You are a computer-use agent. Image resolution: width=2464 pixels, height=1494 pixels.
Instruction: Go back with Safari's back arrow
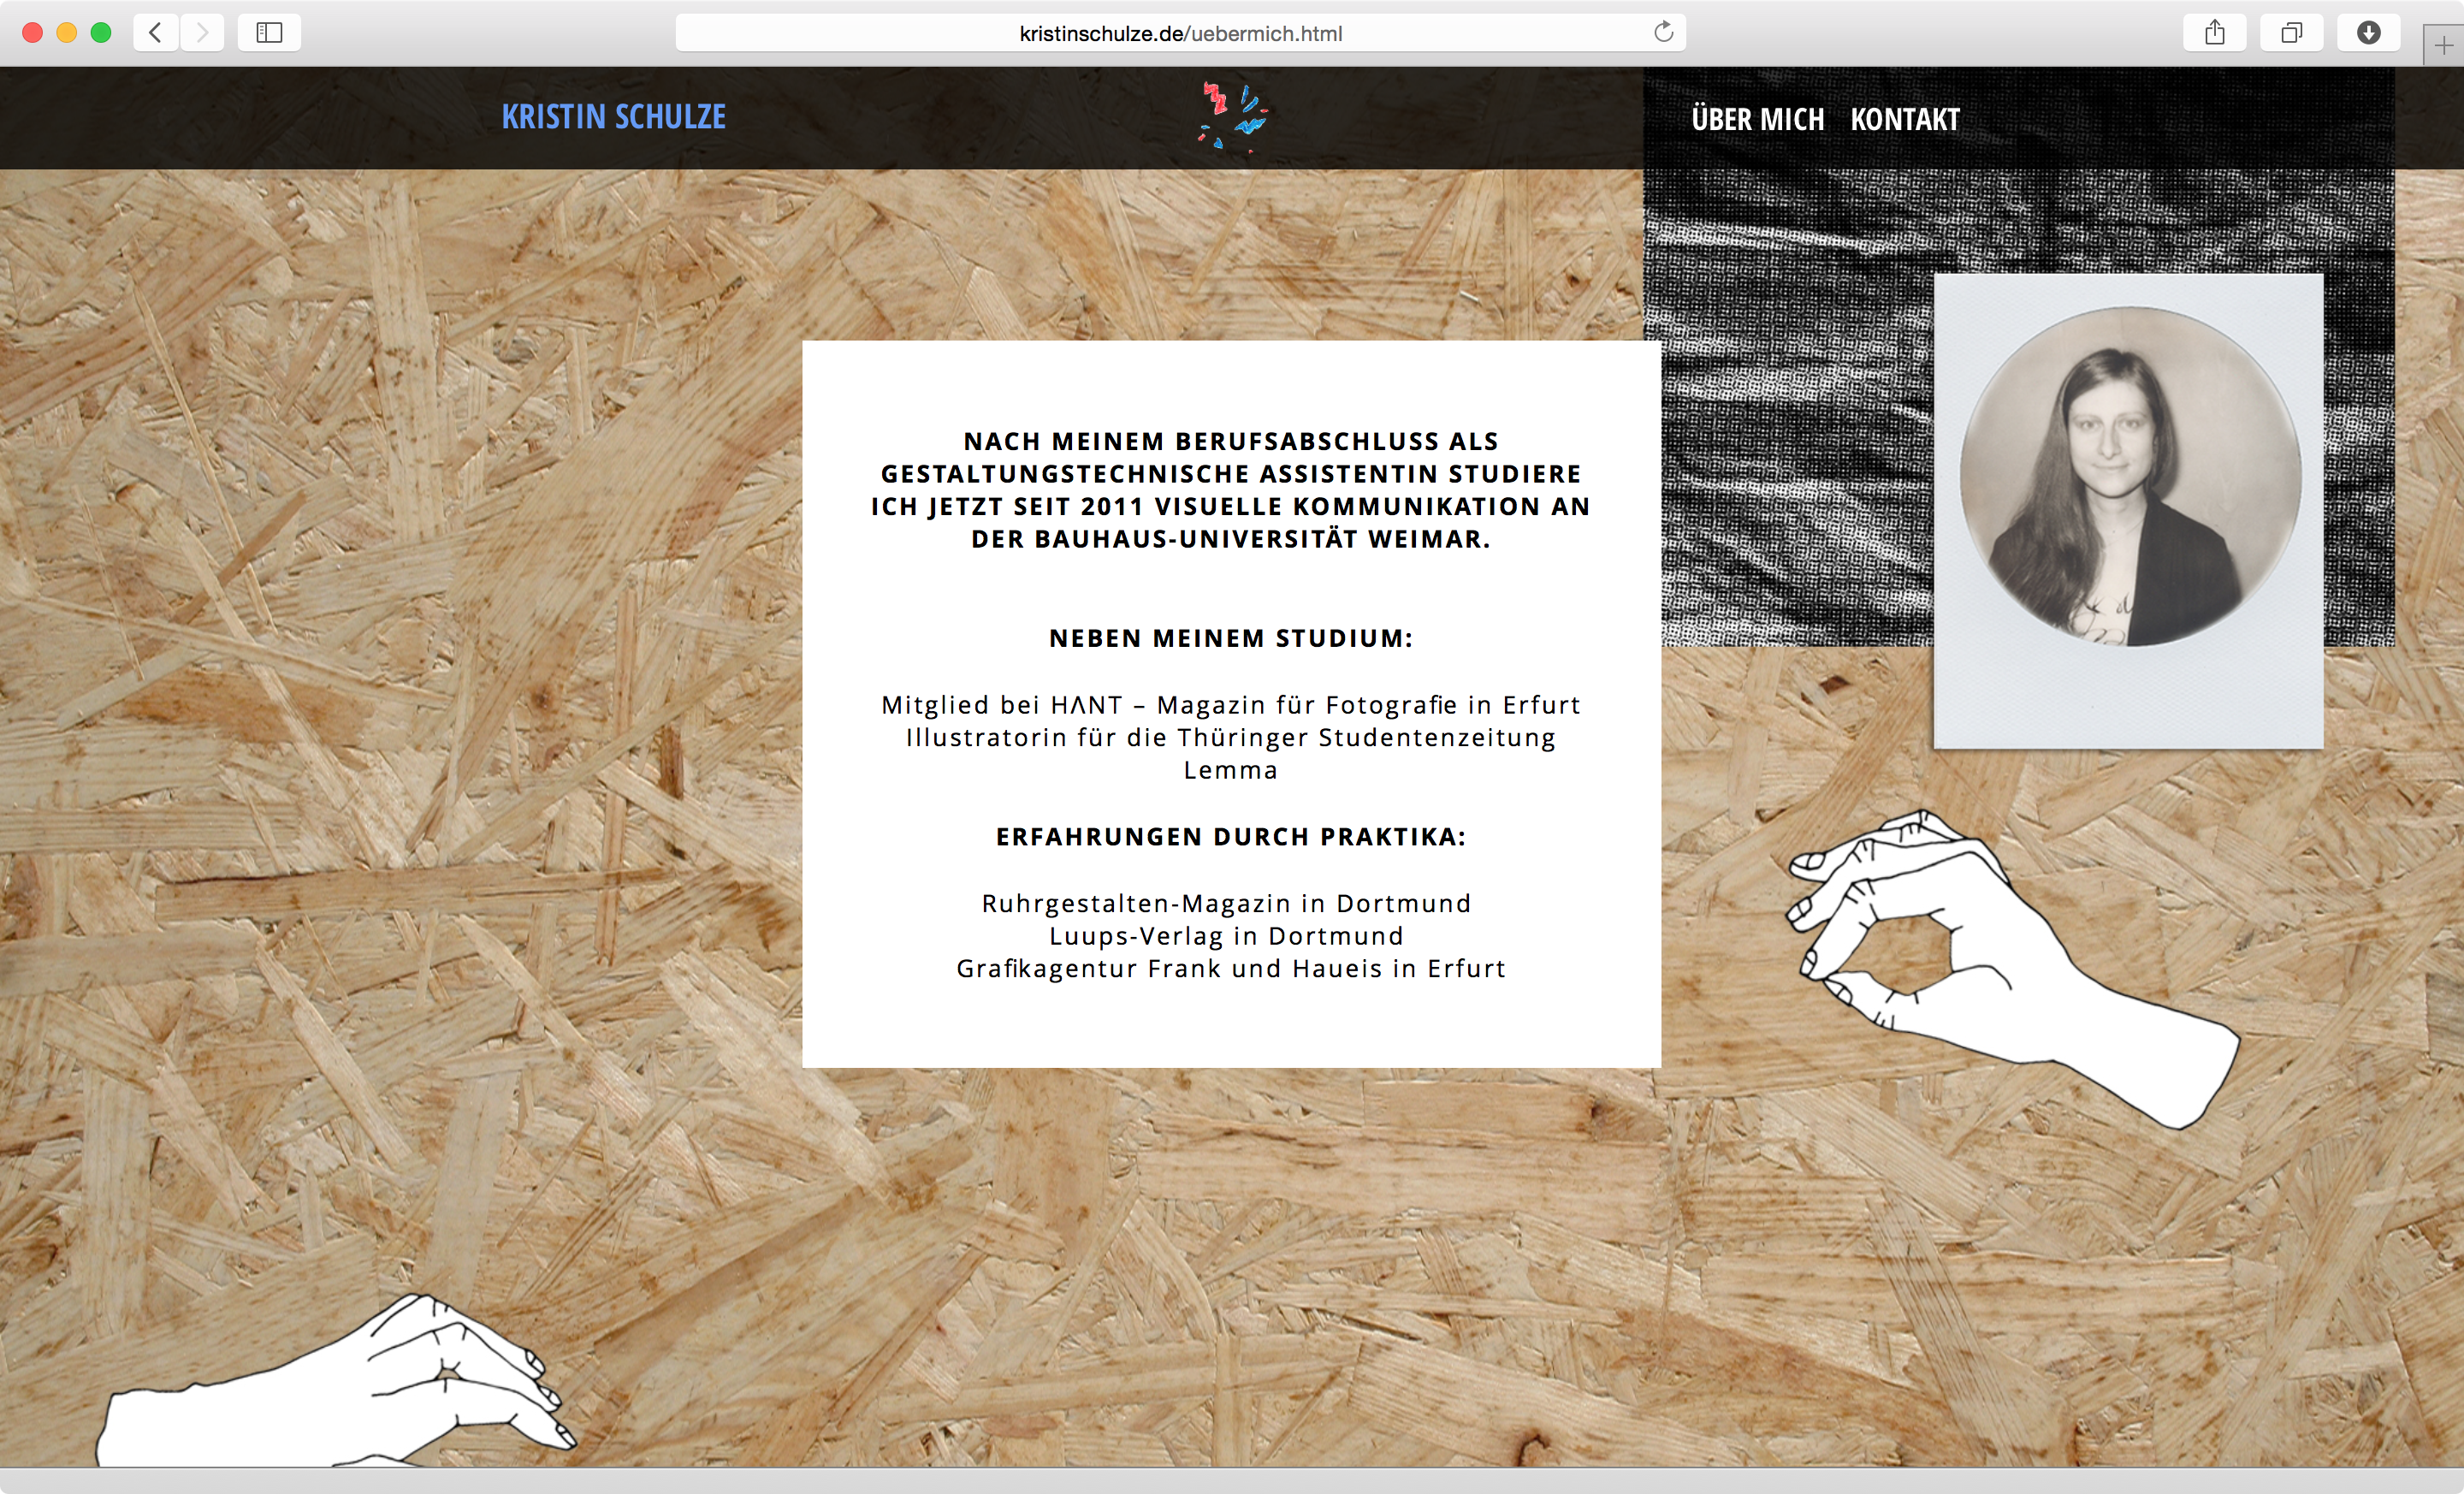click(155, 33)
